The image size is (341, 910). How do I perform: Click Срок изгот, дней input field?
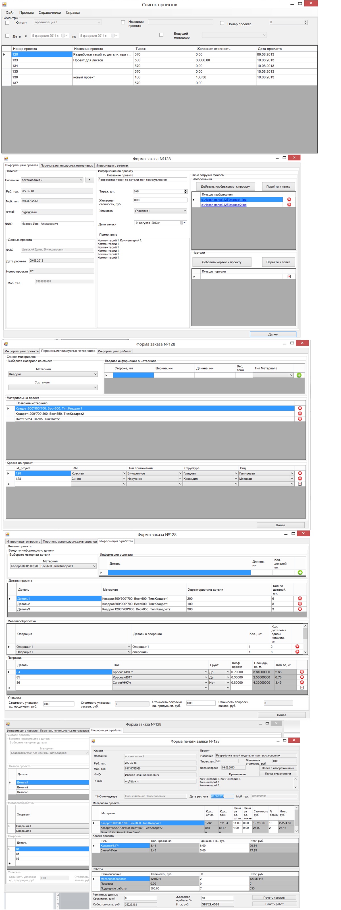click(140, 898)
